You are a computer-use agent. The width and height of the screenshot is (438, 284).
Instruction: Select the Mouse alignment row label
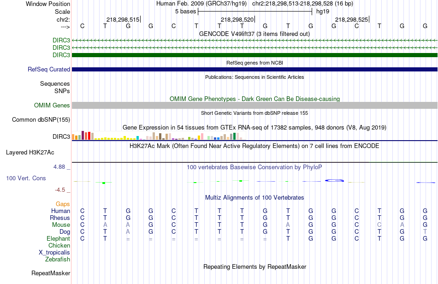point(61,225)
